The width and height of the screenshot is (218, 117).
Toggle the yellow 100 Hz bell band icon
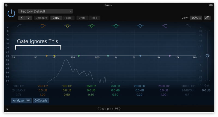pos(68,26)
